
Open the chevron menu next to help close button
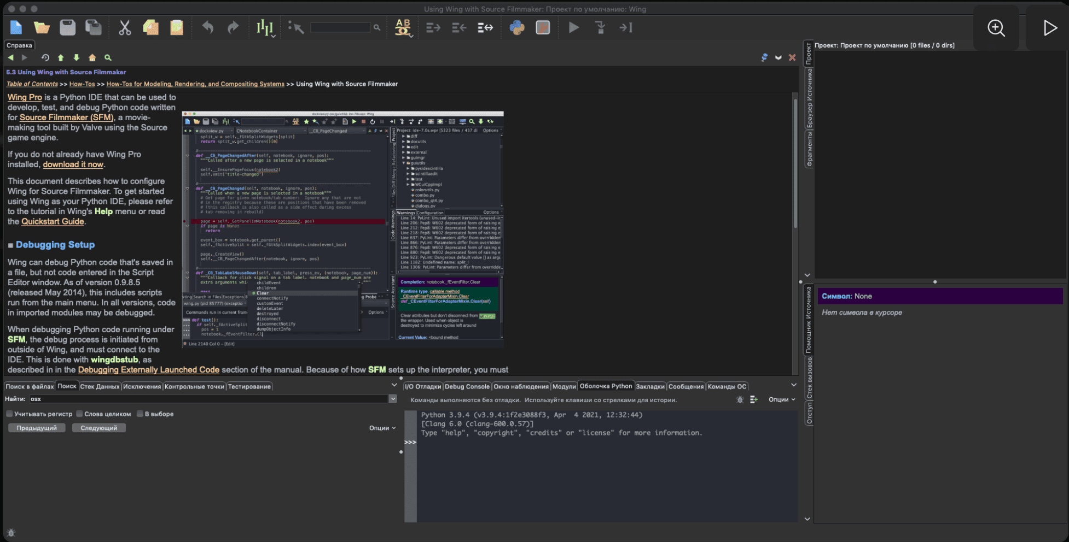click(x=778, y=57)
